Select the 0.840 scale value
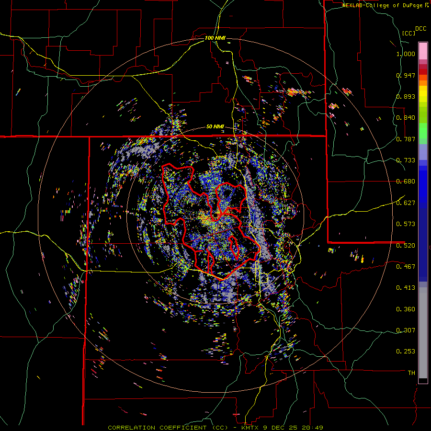Viewport: 431px width, 431px height. tap(406, 118)
